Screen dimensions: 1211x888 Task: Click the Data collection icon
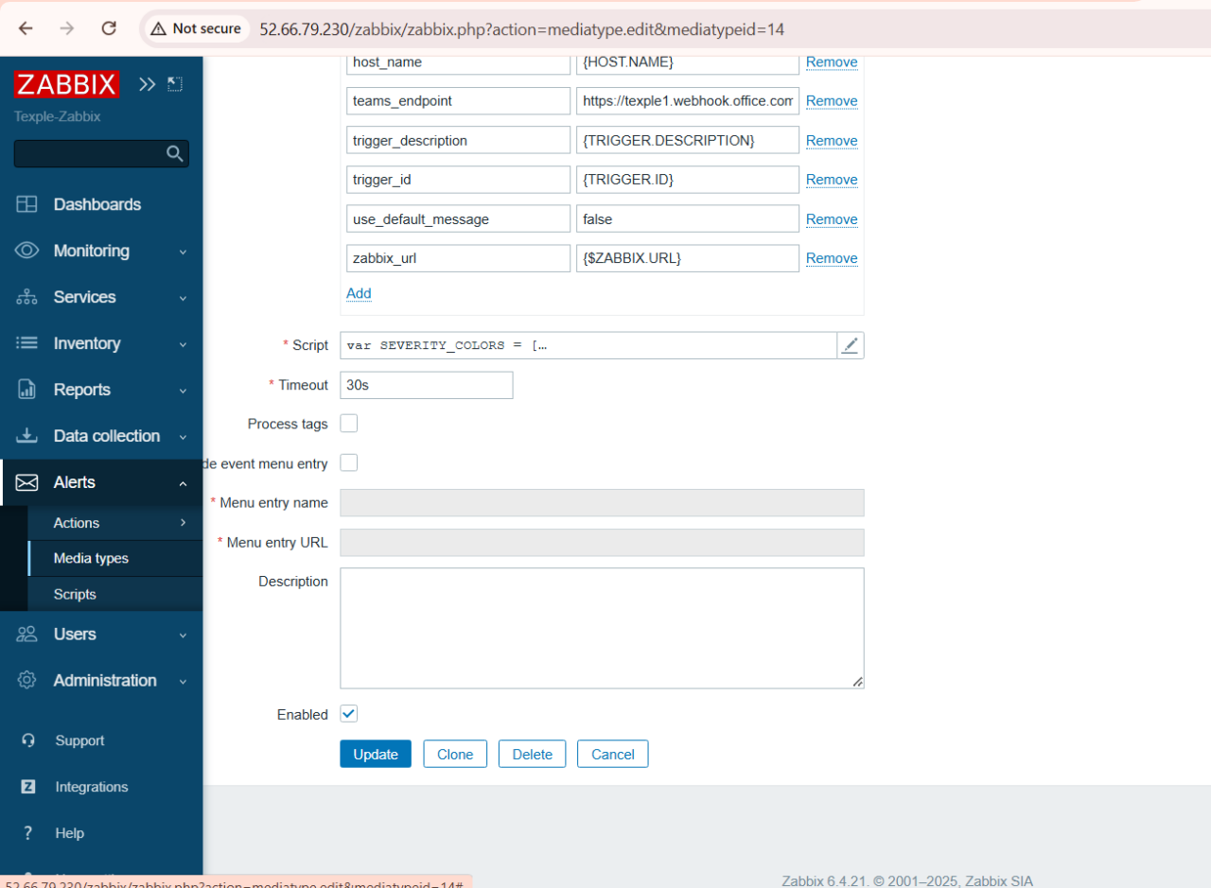26,436
